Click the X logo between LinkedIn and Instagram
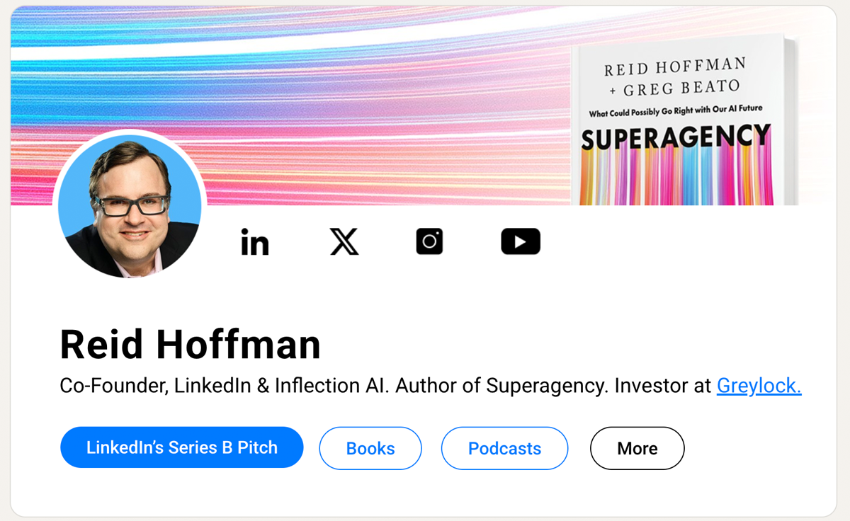Screen dimensions: 850x521 coord(344,241)
